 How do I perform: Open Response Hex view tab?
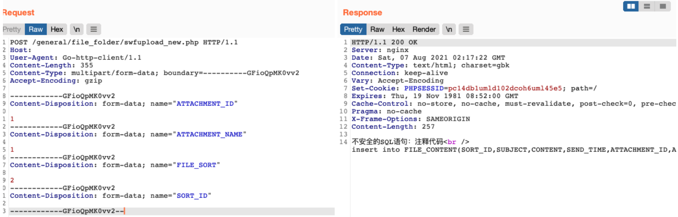tap(398, 29)
